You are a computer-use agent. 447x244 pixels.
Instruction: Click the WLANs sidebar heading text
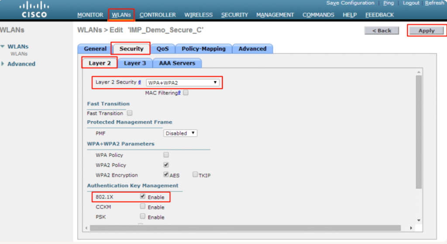(x=12, y=30)
